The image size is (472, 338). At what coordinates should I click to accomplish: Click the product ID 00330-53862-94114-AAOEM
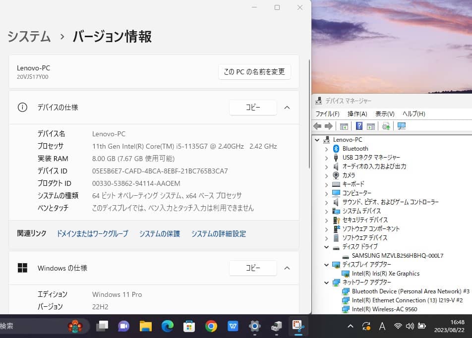[x=136, y=183]
